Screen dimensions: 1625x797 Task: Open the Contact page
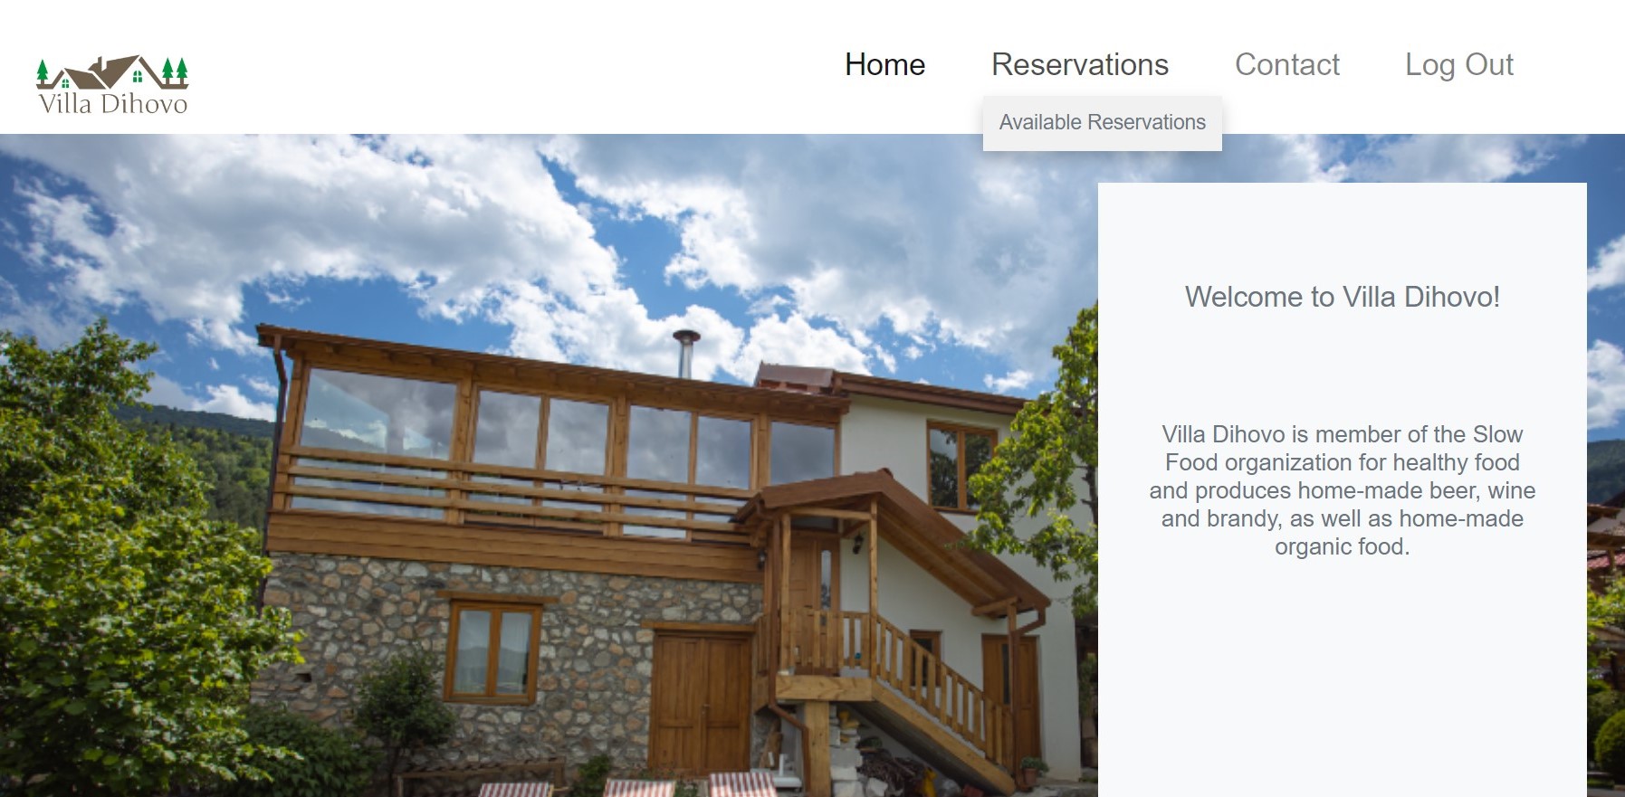tap(1286, 64)
